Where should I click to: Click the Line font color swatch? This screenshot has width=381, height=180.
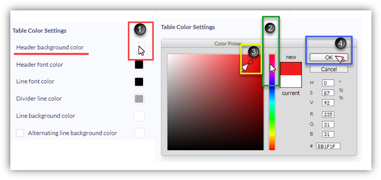[x=139, y=82]
